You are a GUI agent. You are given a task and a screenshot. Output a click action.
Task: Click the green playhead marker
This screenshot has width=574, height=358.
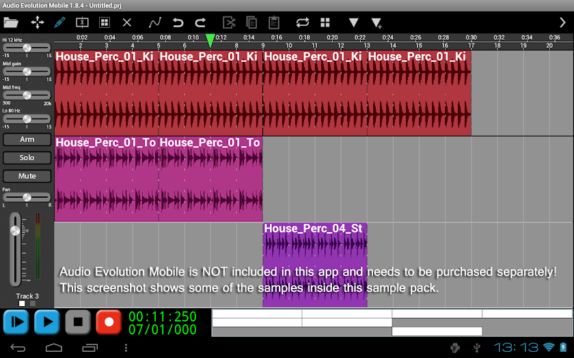point(210,41)
